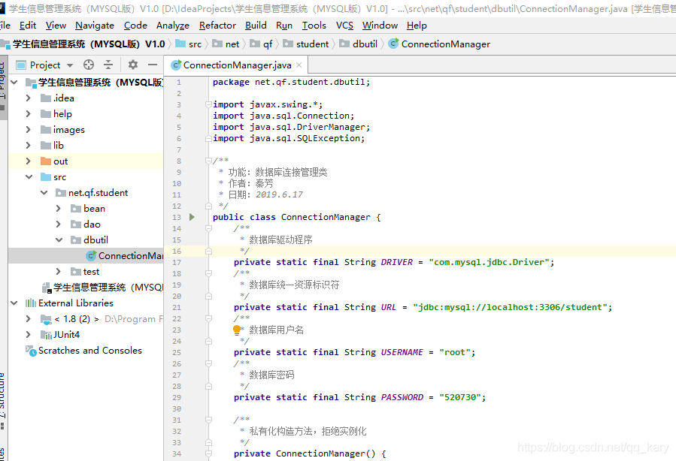Click the "com.mysql.jdbc.Driver" string literal

[x=489, y=262]
